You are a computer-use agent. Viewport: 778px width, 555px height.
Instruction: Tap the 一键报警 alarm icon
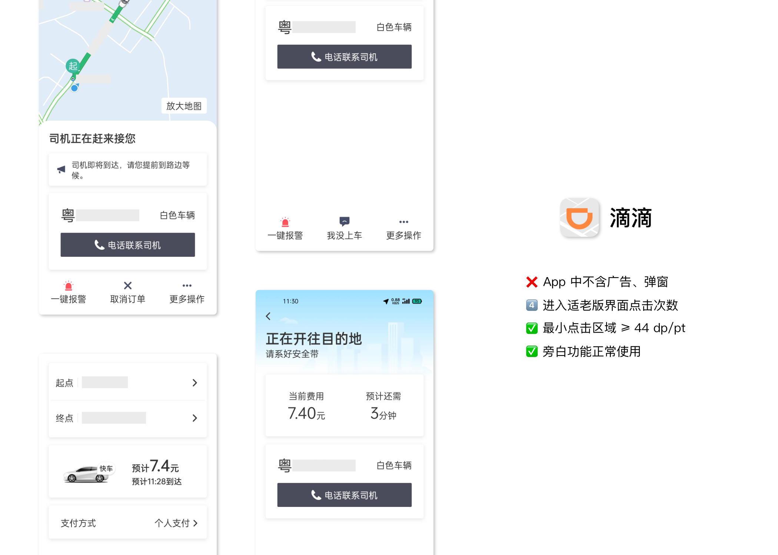coord(68,286)
